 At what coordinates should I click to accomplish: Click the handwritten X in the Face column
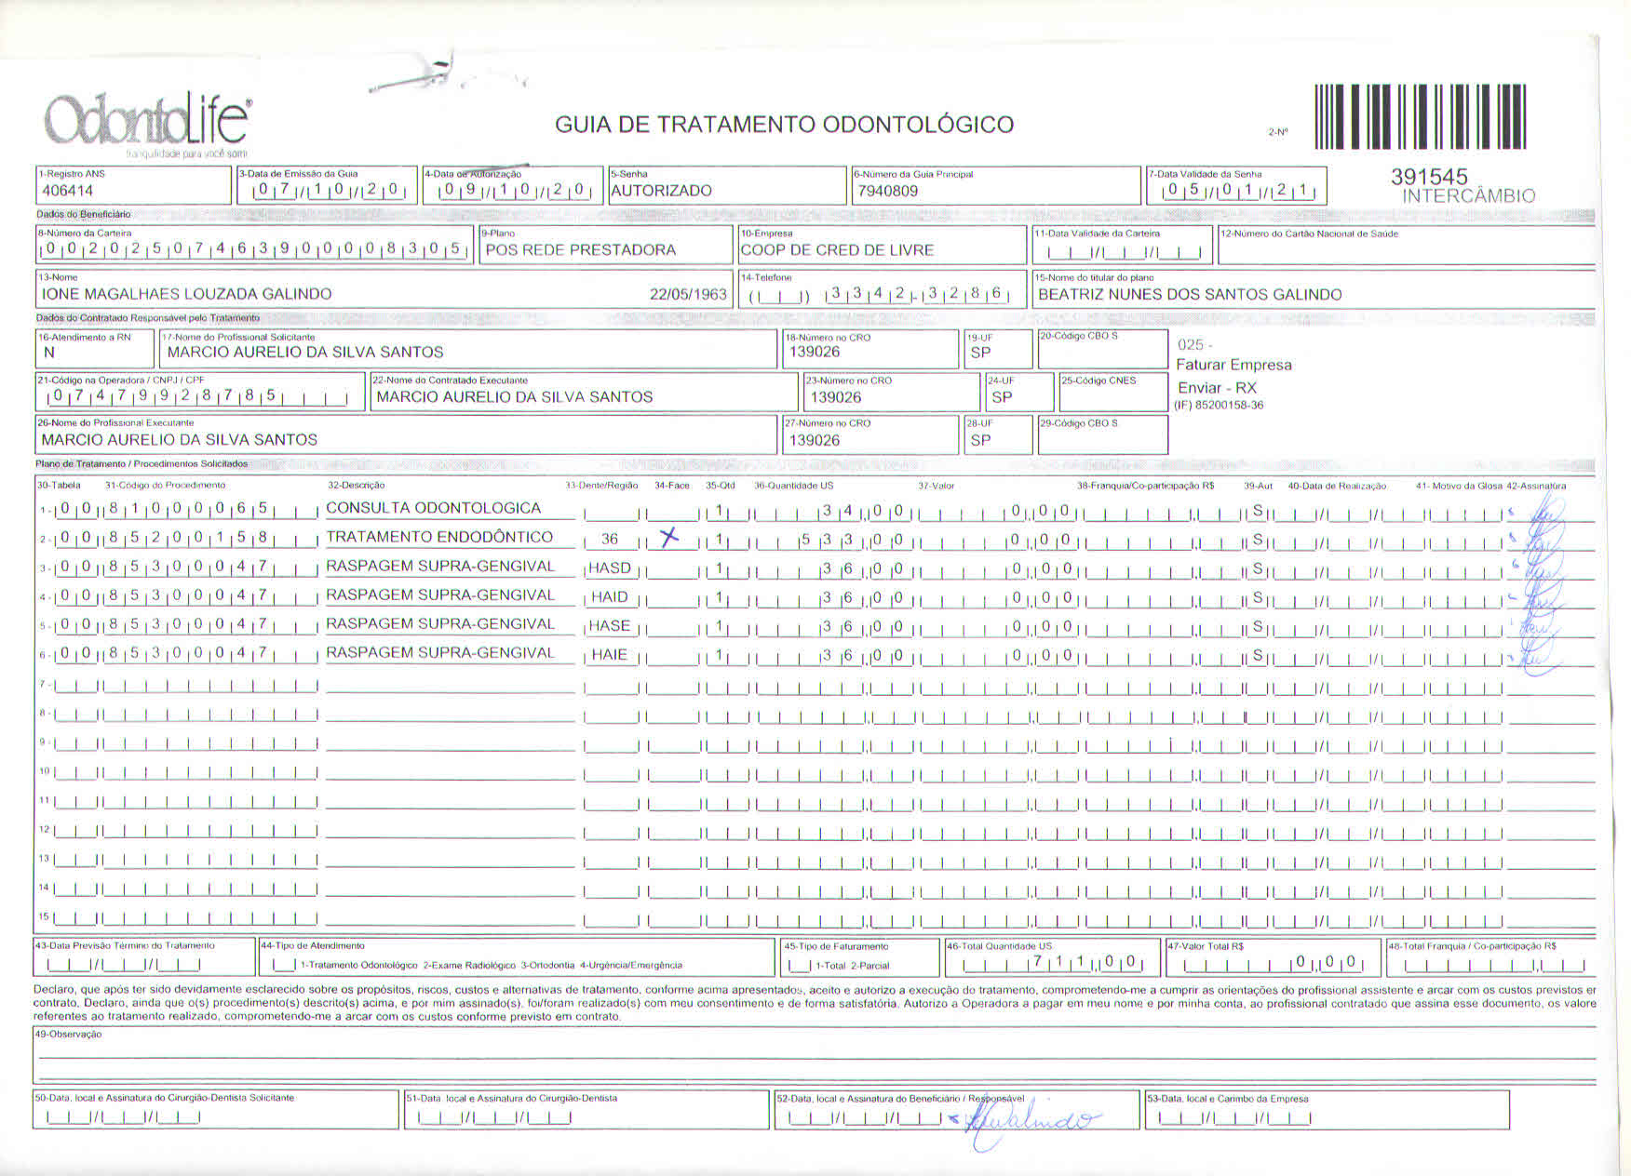(668, 537)
